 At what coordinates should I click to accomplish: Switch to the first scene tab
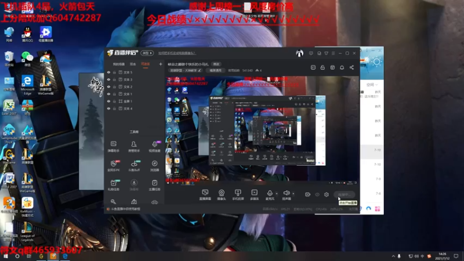(x=119, y=64)
